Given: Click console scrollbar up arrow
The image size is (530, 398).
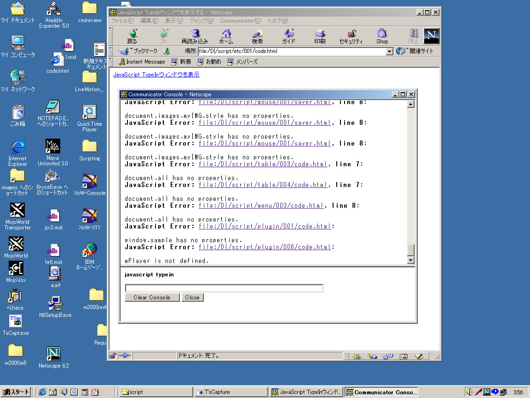Looking at the screenshot, I should pos(411,104).
